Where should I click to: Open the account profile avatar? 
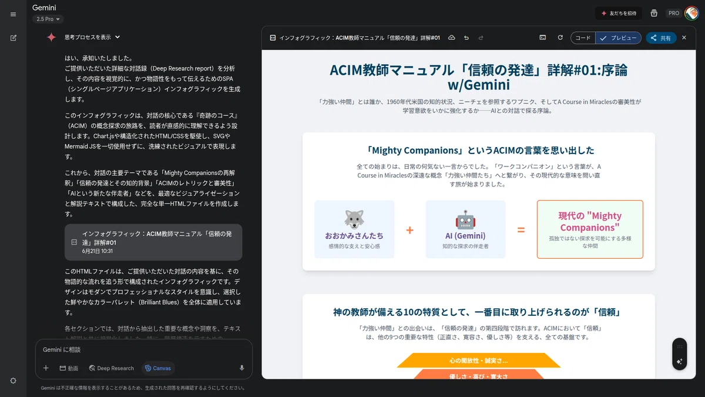click(691, 13)
